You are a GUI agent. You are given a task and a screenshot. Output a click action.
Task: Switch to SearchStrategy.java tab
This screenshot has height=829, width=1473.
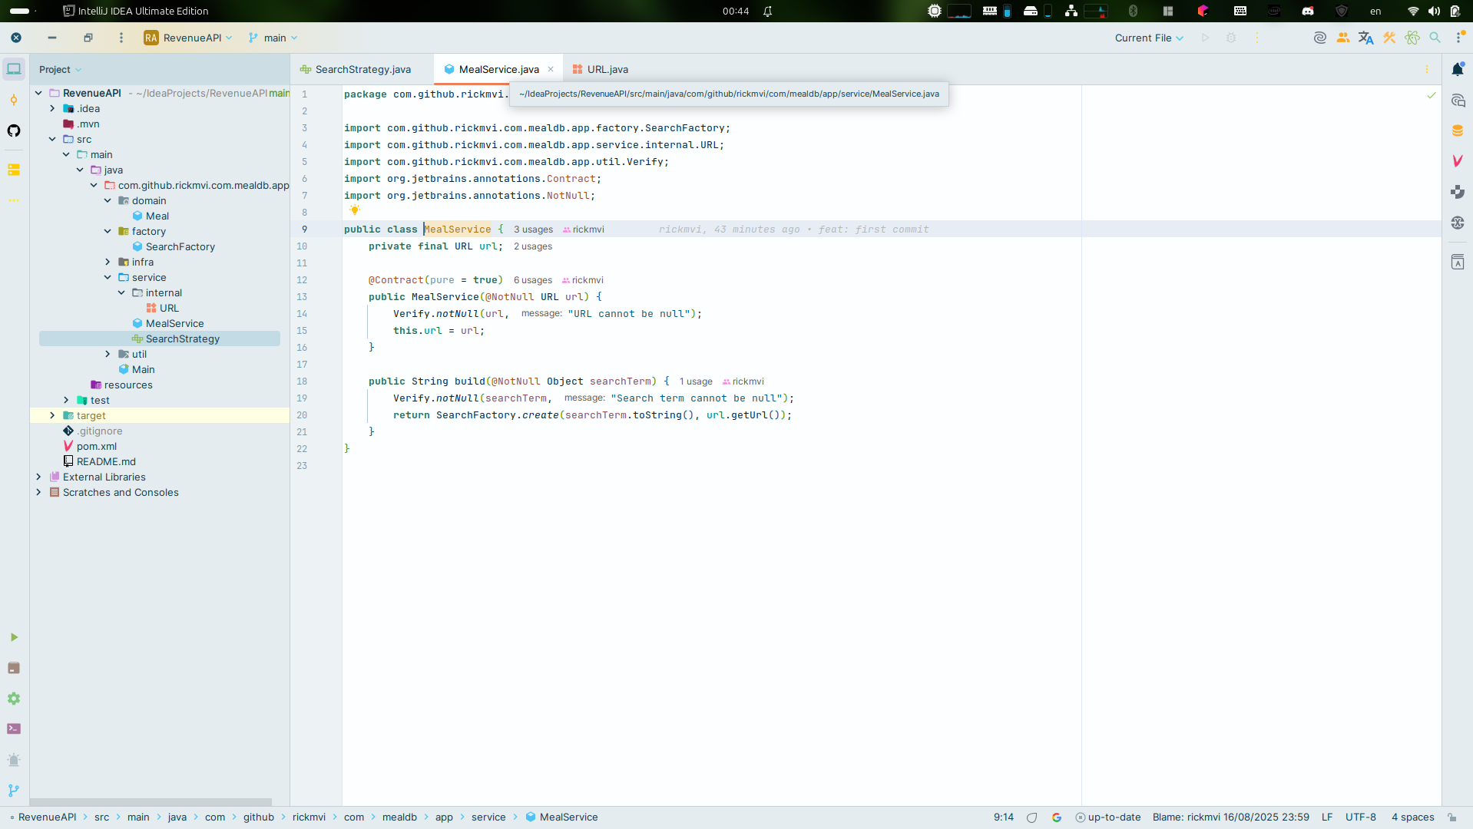click(356, 69)
